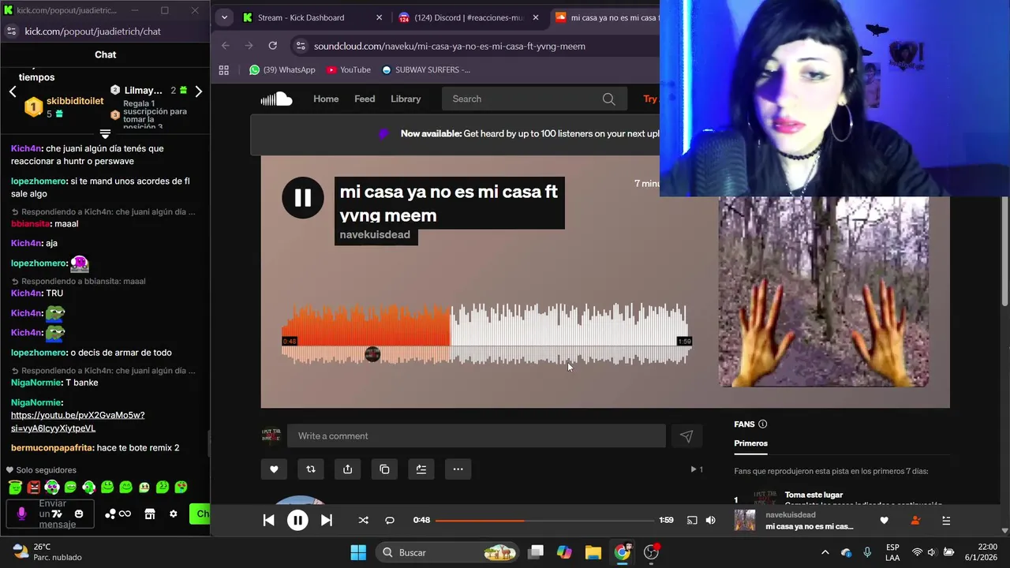
Task: Skip to previous track in bottom player
Action: click(x=268, y=520)
